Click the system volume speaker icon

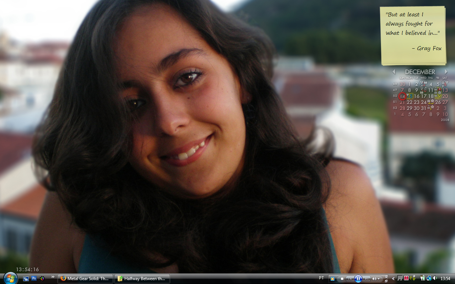(x=435, y=278)
